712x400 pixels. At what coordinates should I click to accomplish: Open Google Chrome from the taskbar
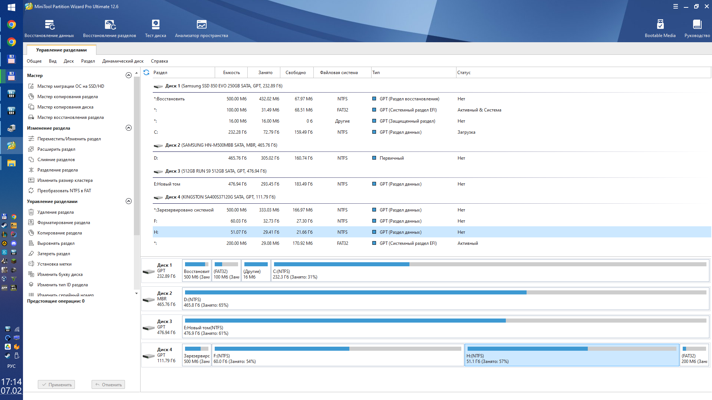click(11, 25)
